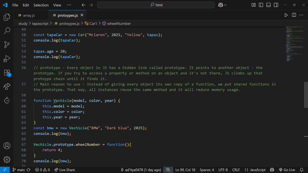Image resolution: width=308 pixels, height=173 pixels.
Task: Open Copilot status icon in status bar
Action: click(x=272, y=170)
